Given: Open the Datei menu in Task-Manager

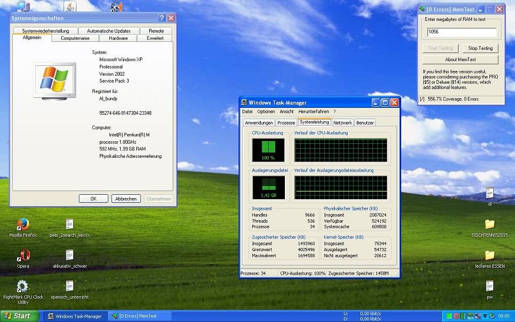Looking at the screenshot, I should 247,112.
